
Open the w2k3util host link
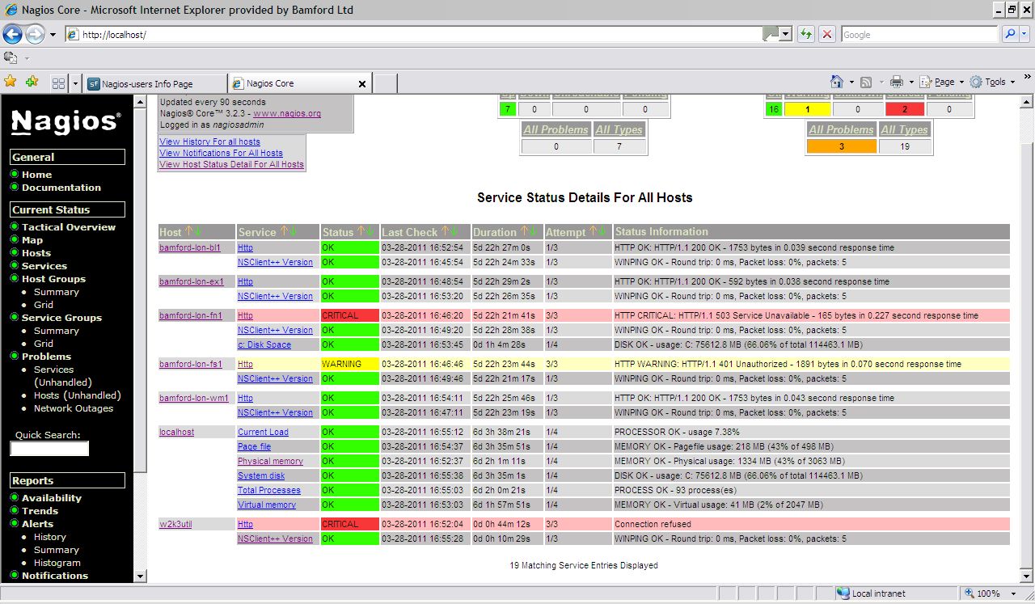tap(175, 524)
